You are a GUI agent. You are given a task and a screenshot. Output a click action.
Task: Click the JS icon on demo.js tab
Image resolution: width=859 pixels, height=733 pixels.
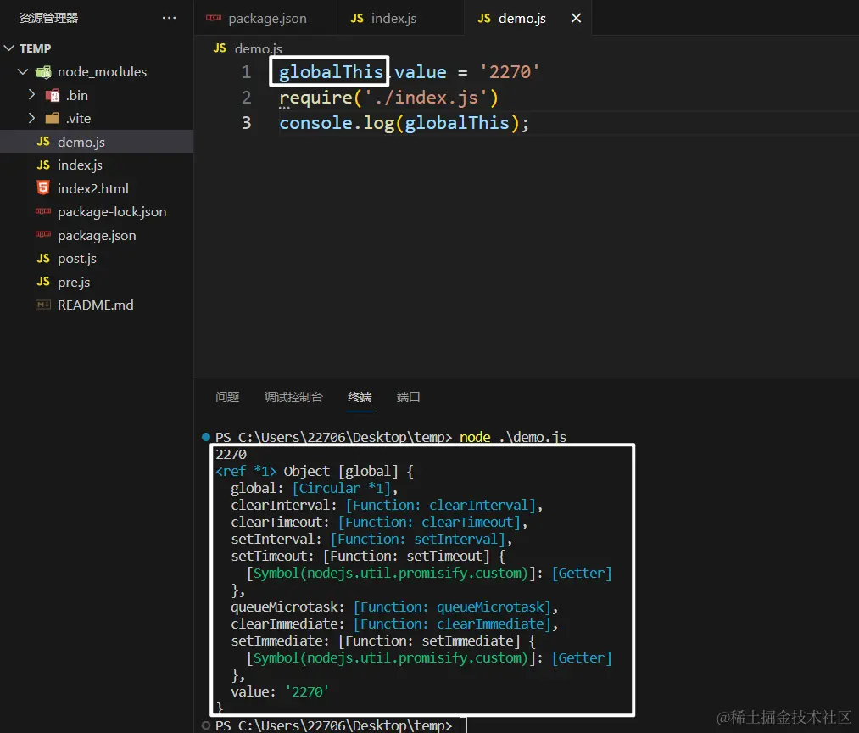484,18
